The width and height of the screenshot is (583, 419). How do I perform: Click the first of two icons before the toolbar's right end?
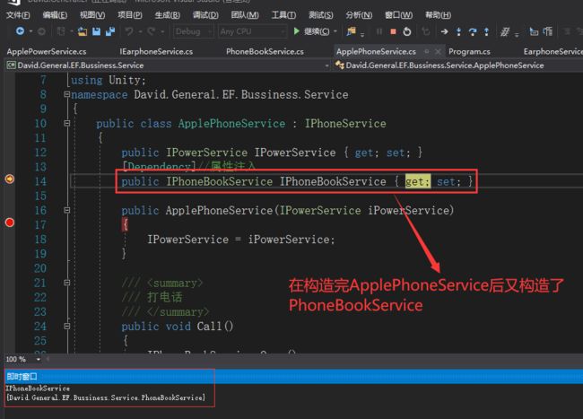(534, 31)
